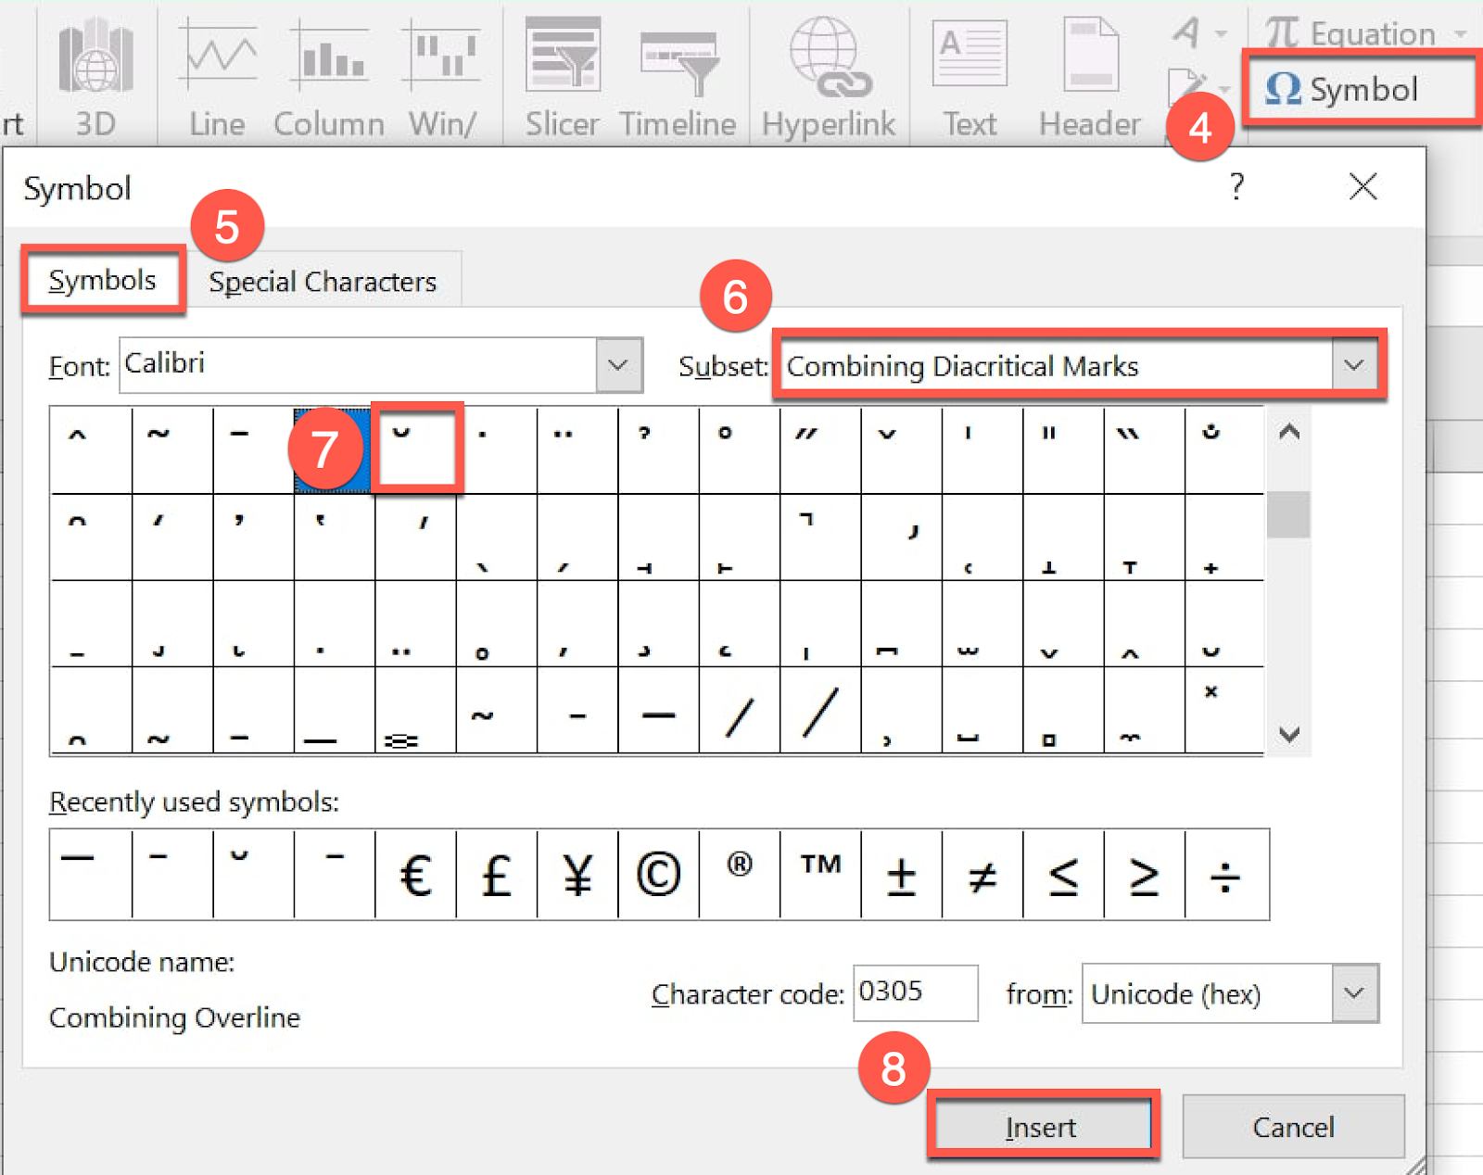Click the symbol grid scrollbar thumb
This screenshot has width=1483, height=1175.
1288,514
